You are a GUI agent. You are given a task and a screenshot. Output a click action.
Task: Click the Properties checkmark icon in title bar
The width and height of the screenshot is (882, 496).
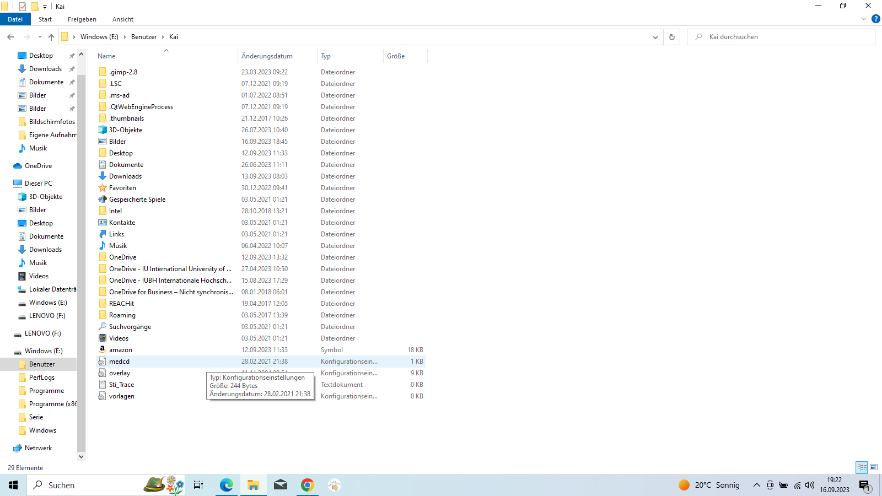point(23,7)
